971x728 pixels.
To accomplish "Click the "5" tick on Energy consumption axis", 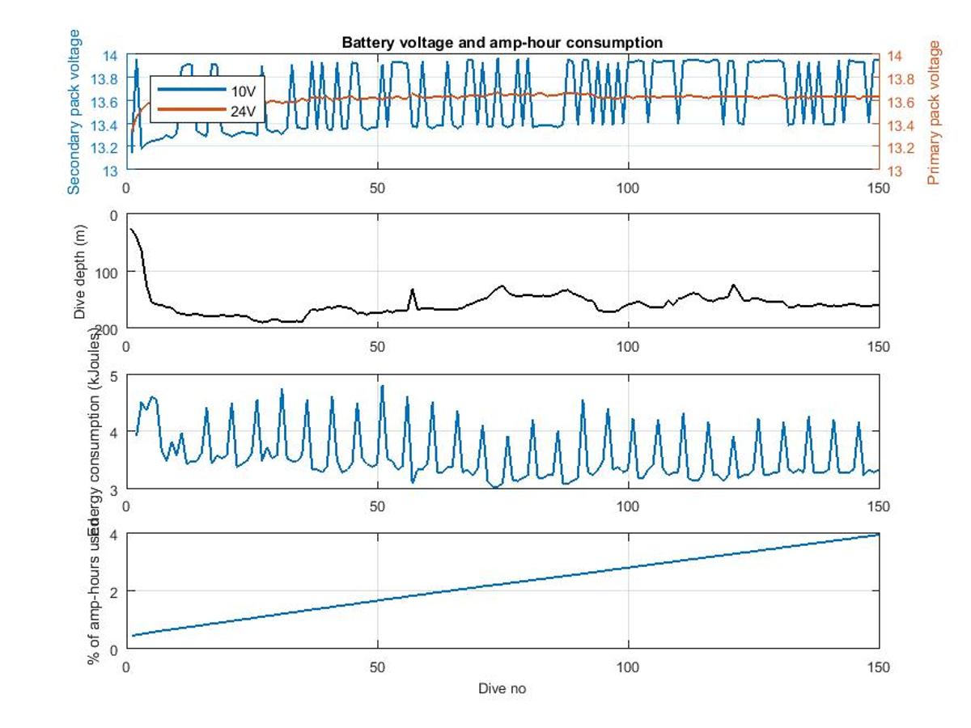I will click(114, 375).
